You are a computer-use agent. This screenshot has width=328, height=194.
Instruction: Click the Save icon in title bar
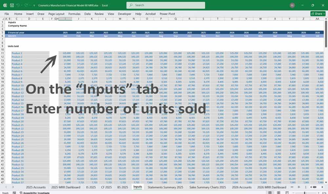click(12, 5)
